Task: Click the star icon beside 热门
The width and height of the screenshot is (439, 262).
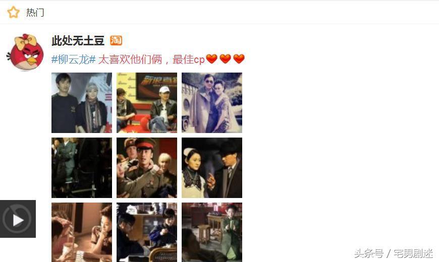Action: [x=13, y=12]
